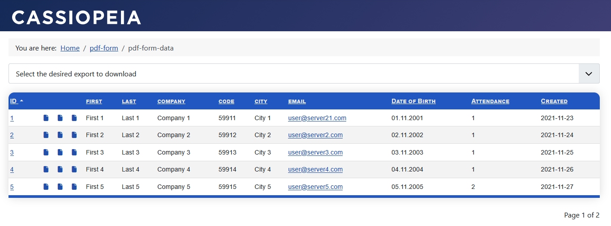
Task: Sort table by Company column
Action: coord(171,101)
